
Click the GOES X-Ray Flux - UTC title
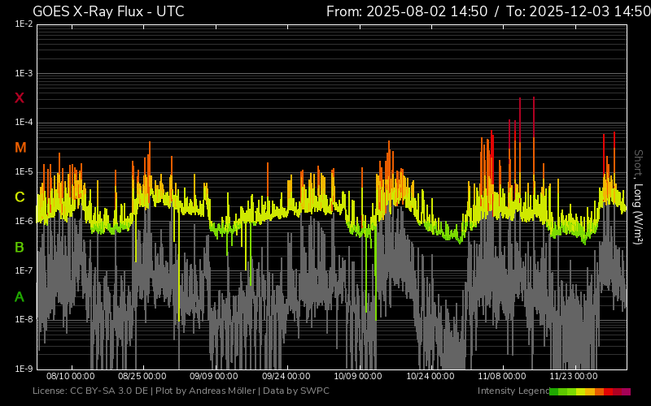coord(108,11)
